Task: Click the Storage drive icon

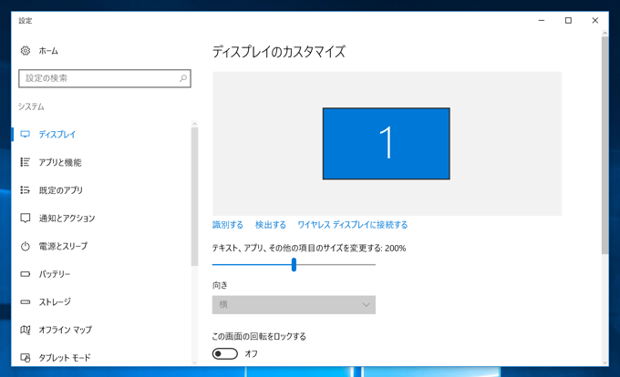Action: (26, 302)
